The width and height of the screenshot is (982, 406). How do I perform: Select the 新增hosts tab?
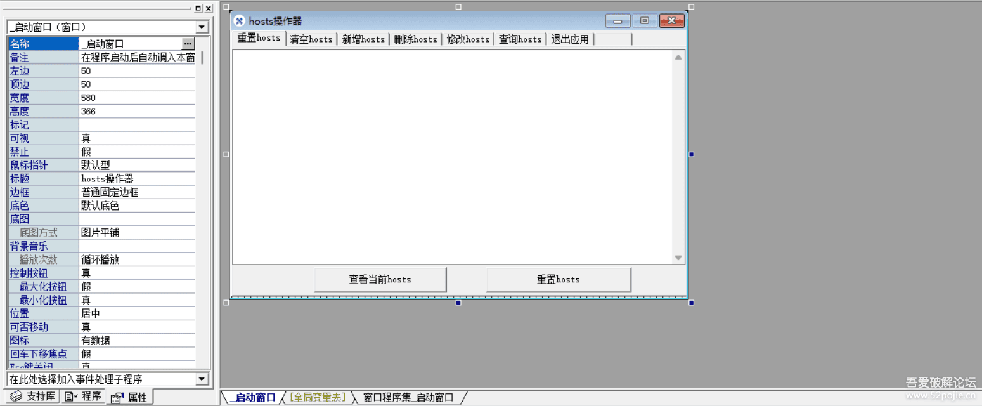pos(363,39)
